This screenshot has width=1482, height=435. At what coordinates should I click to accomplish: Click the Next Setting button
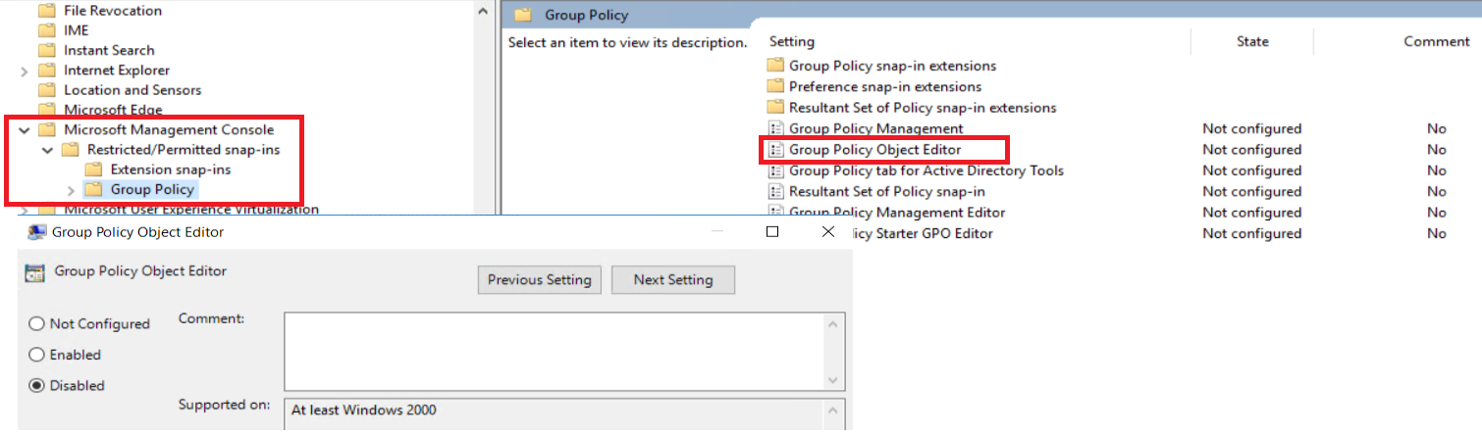(x=672, y=280)
